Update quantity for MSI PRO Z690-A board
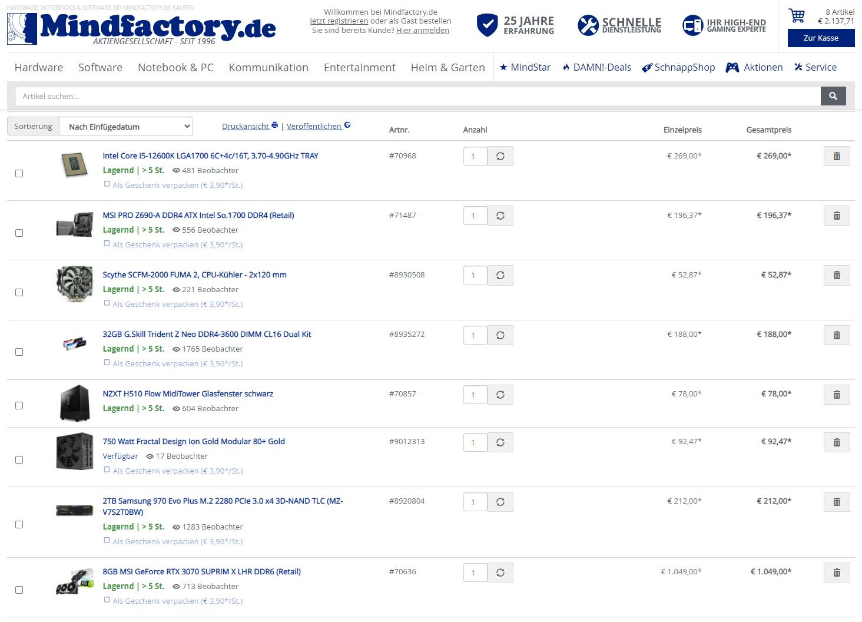Image resolution: width=862 pixels, height=622 pixels. click(x=500, y=216)
